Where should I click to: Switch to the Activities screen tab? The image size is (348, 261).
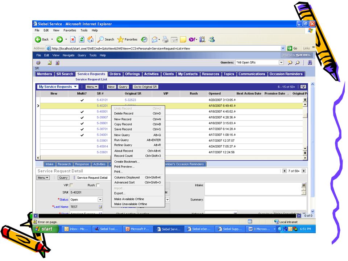click(x=152, y=74)
